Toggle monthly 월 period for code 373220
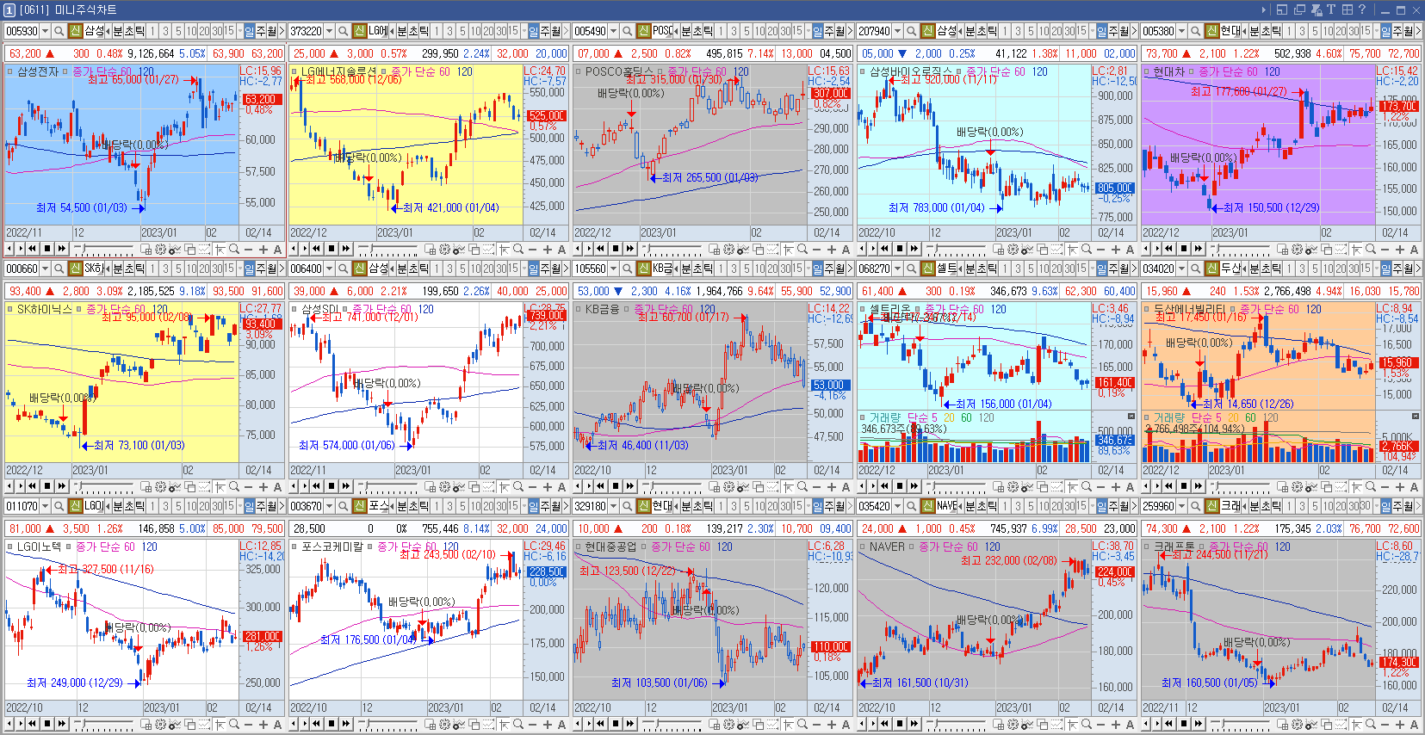The image size is (1425, 735). [x=556, y=30]
